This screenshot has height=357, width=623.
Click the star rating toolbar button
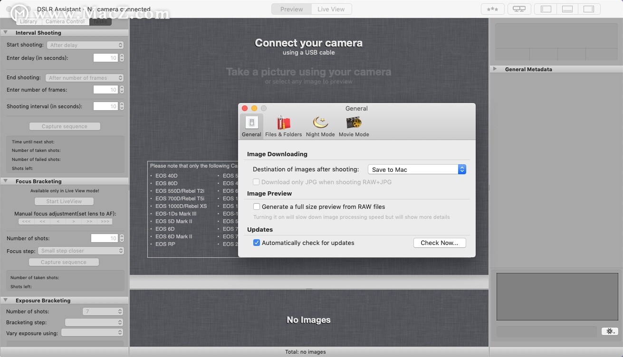click(493, 9)
